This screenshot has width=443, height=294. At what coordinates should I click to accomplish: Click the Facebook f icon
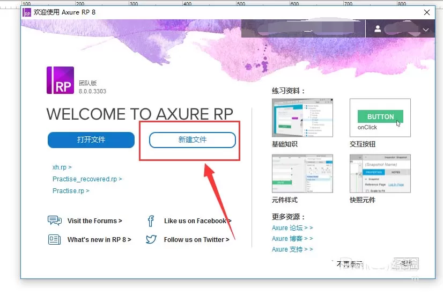click(151, 221)
